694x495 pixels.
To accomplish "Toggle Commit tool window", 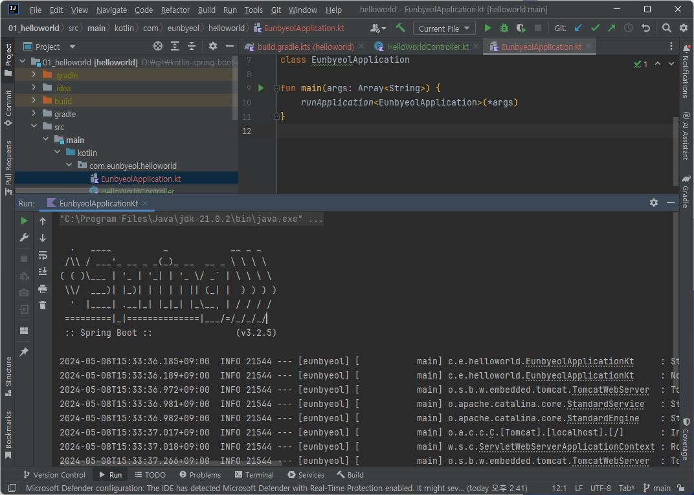I will pyautogui.click(x=8, y=108).
